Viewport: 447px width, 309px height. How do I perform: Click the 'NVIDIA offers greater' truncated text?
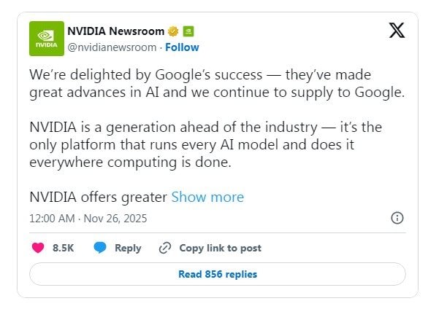pos(99,197)
